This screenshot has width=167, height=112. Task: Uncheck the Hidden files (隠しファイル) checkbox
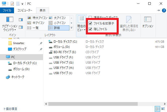tap(90, 29)
